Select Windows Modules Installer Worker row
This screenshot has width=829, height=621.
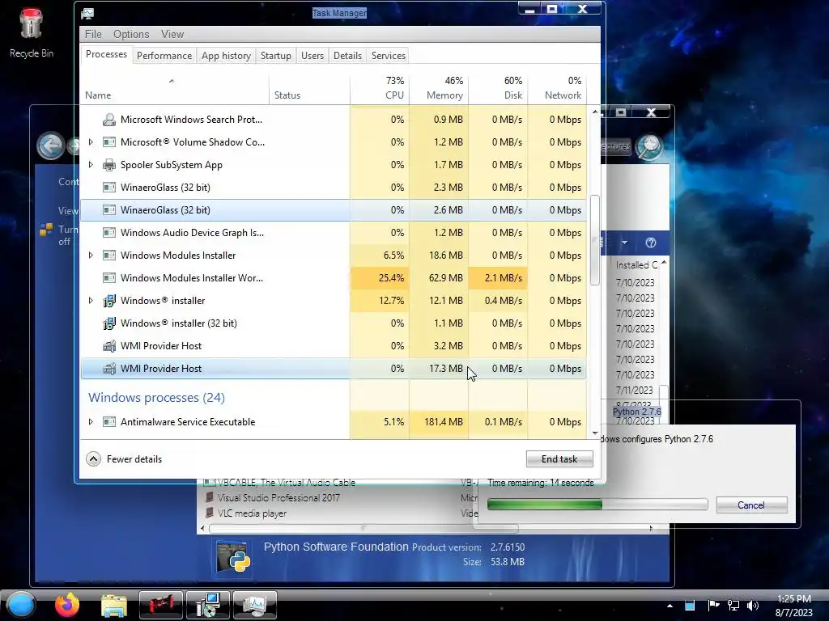point(333,278)
